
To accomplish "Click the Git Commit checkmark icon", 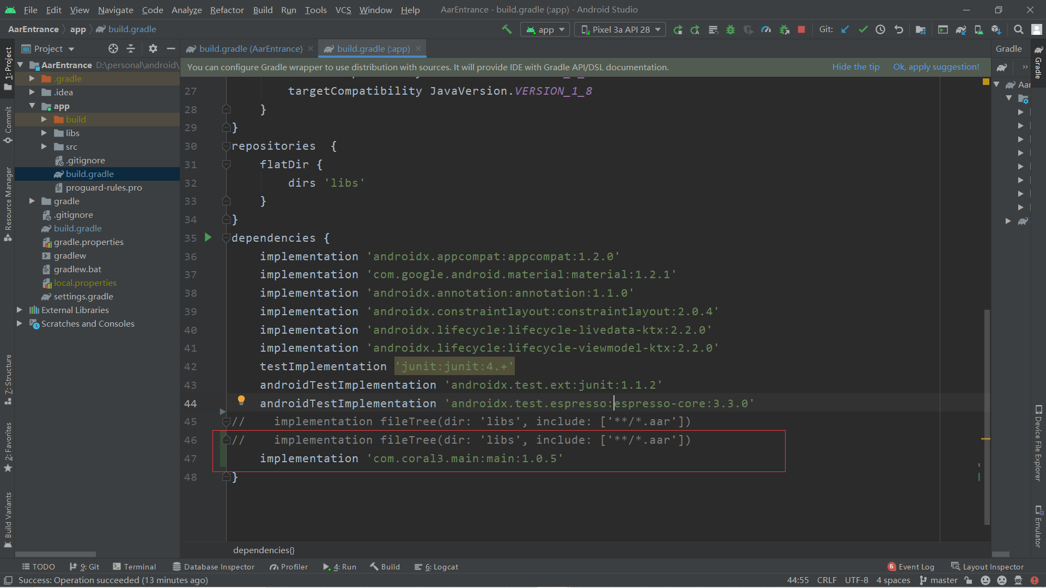I will [863, 30].
